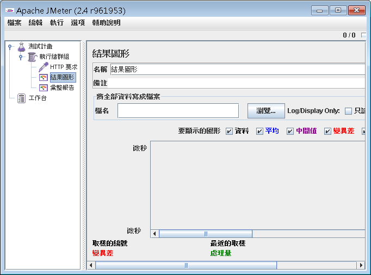This screenshot has width=371, height=275.
Task: Toggle the 變異差 graph checkbox
Action: (327, 131)
